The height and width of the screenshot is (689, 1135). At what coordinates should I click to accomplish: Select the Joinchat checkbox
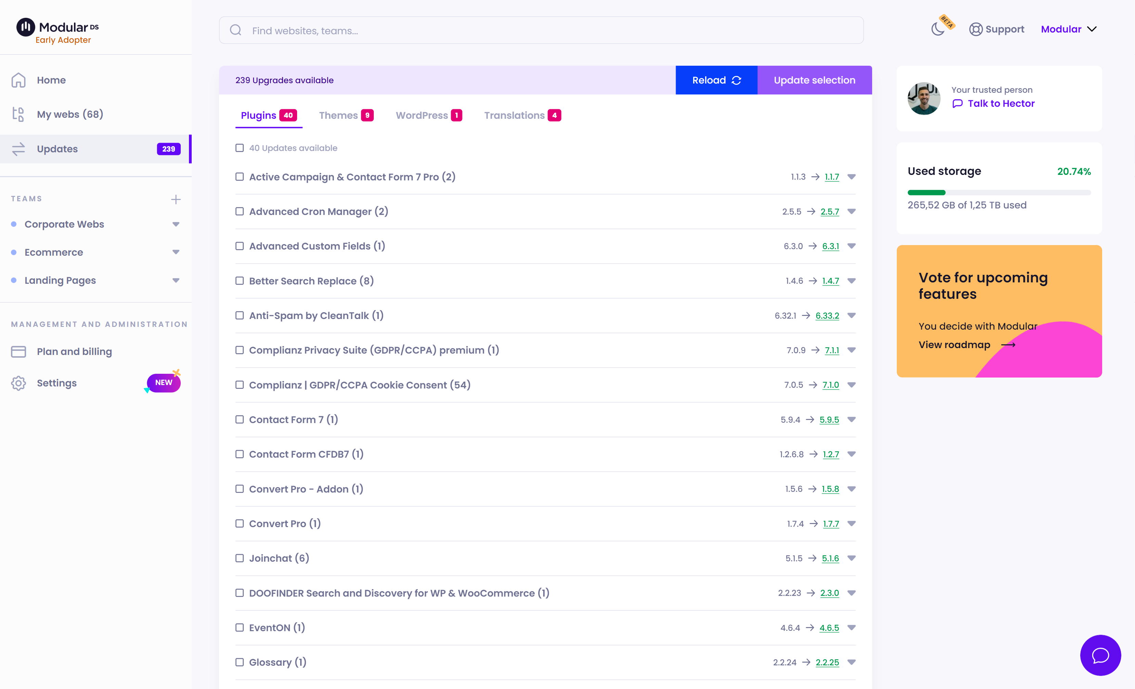[240, 558]
